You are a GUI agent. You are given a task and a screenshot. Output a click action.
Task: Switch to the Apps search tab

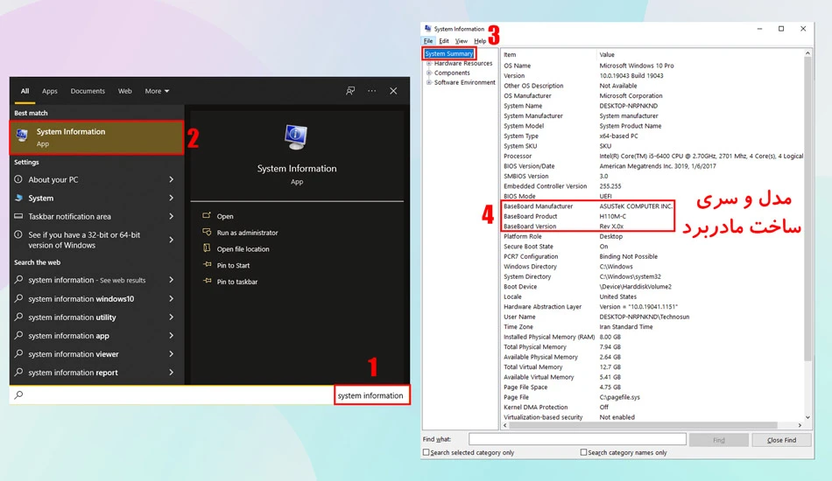(50, 91)
